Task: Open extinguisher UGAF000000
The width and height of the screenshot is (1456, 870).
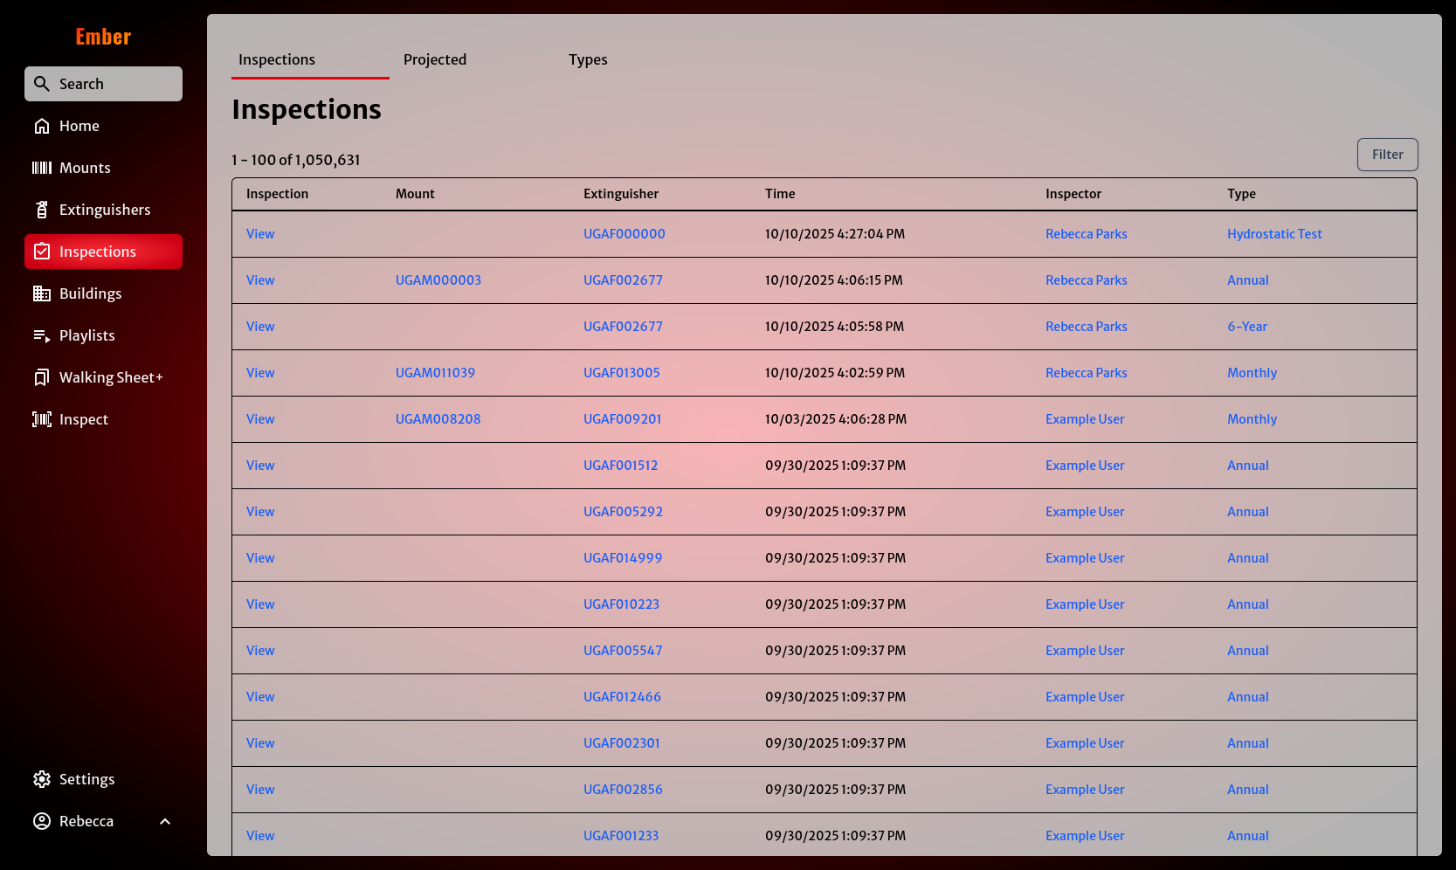Action: (624, 233)
